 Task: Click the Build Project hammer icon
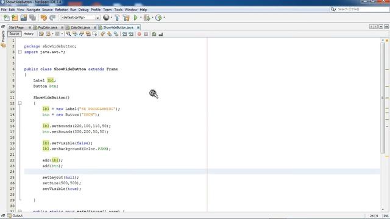click(117, 18)
